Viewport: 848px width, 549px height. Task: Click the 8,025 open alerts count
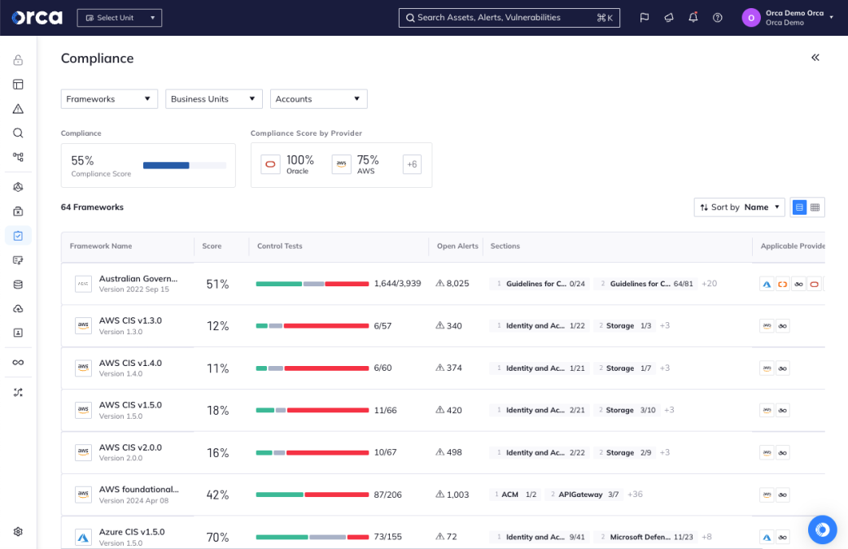pos(452,283)
